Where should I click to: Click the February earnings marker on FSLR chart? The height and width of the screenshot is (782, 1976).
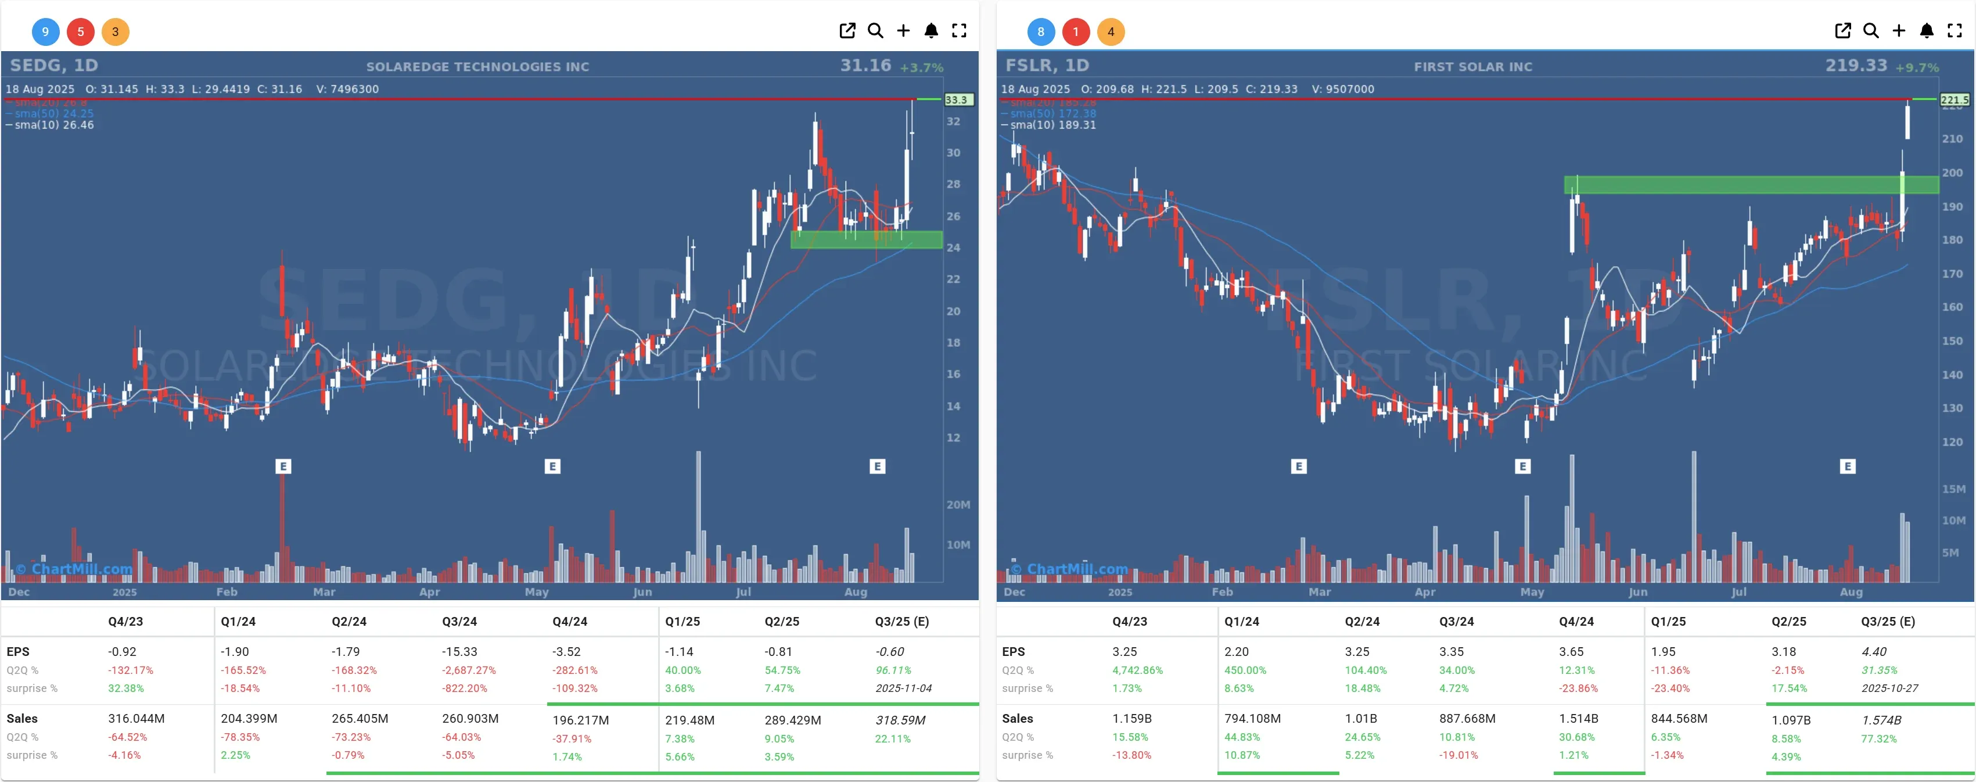click(1299, 466)
